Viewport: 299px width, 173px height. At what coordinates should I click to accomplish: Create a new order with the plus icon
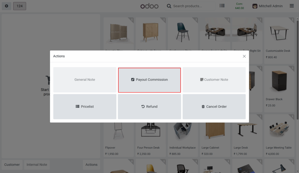(x=6, y=6)
